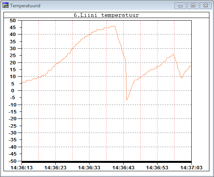Click the 25 value on temperature axis
This screenshot has height=177, width=214.
tap(13, 56)
